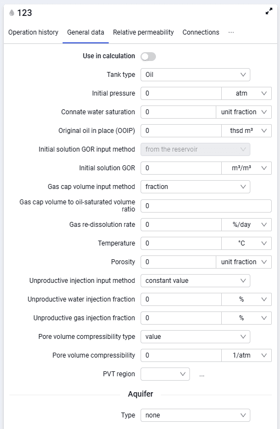Image resolution: width=280 pixels, height=429 pixels.
Task: Click the Temperature value field
Action: pyautogui.click(x=181, y=243)
